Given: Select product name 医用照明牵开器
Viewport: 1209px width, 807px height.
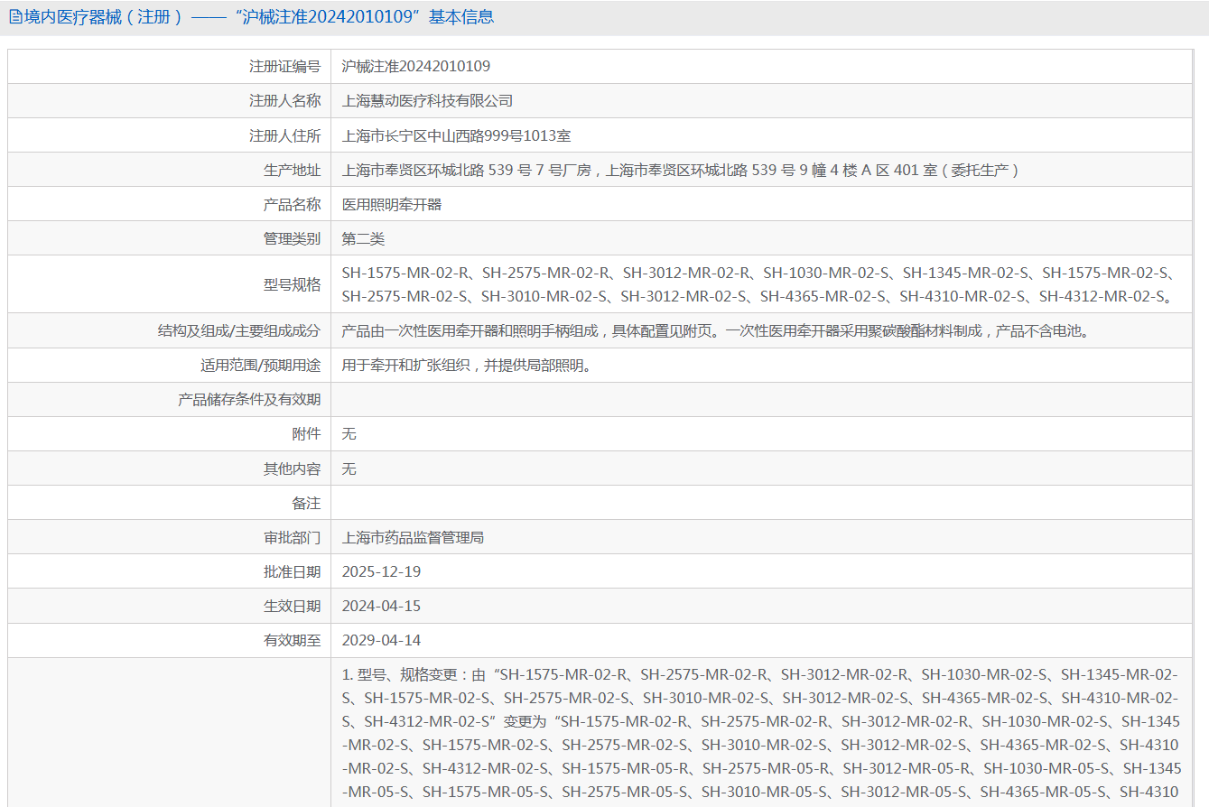Looking at the screenshot, I should [x=392, y=205].
